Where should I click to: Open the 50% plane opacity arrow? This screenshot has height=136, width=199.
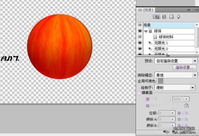[x=187, y=99]
